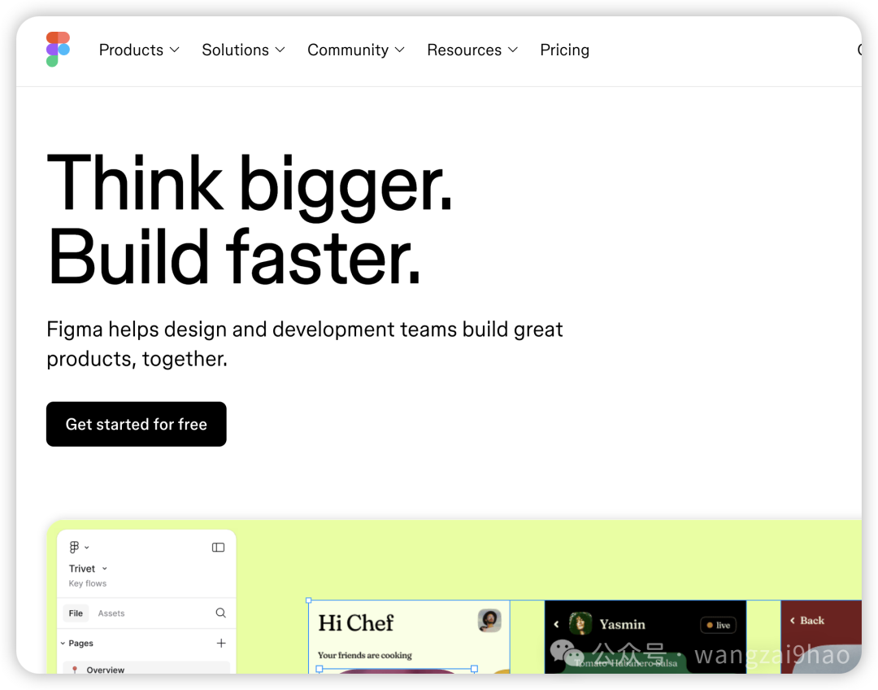The width and height of the screenshot is (878, 690).
Task: Click the Back link in red frame
Action: tap(807, 621)
